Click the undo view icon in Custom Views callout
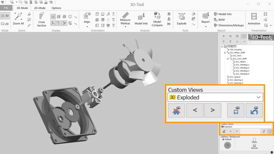 (254, 110)
